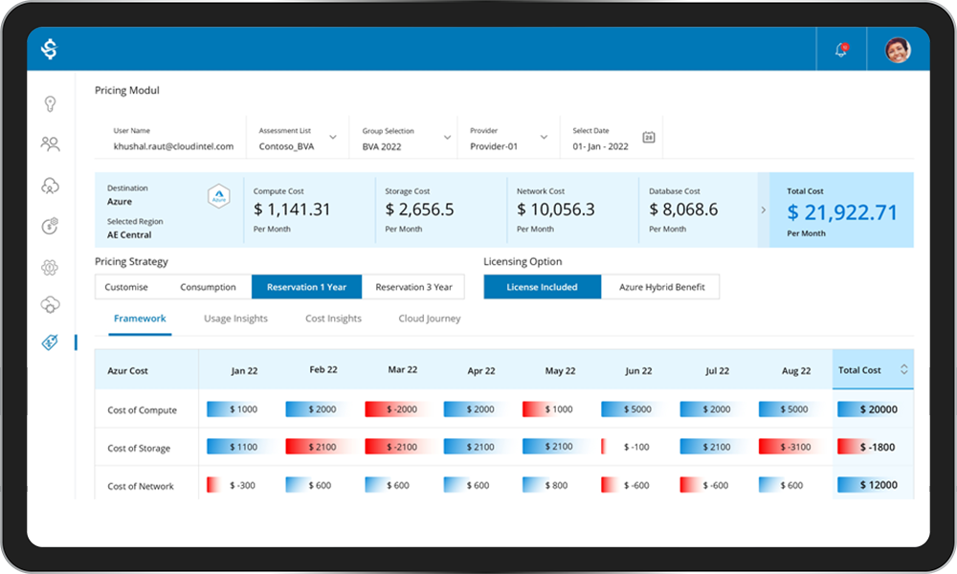Viewport: 957px width, 574px height.
Task: Expand Assessment List dropdown
Action: (333, 137)
